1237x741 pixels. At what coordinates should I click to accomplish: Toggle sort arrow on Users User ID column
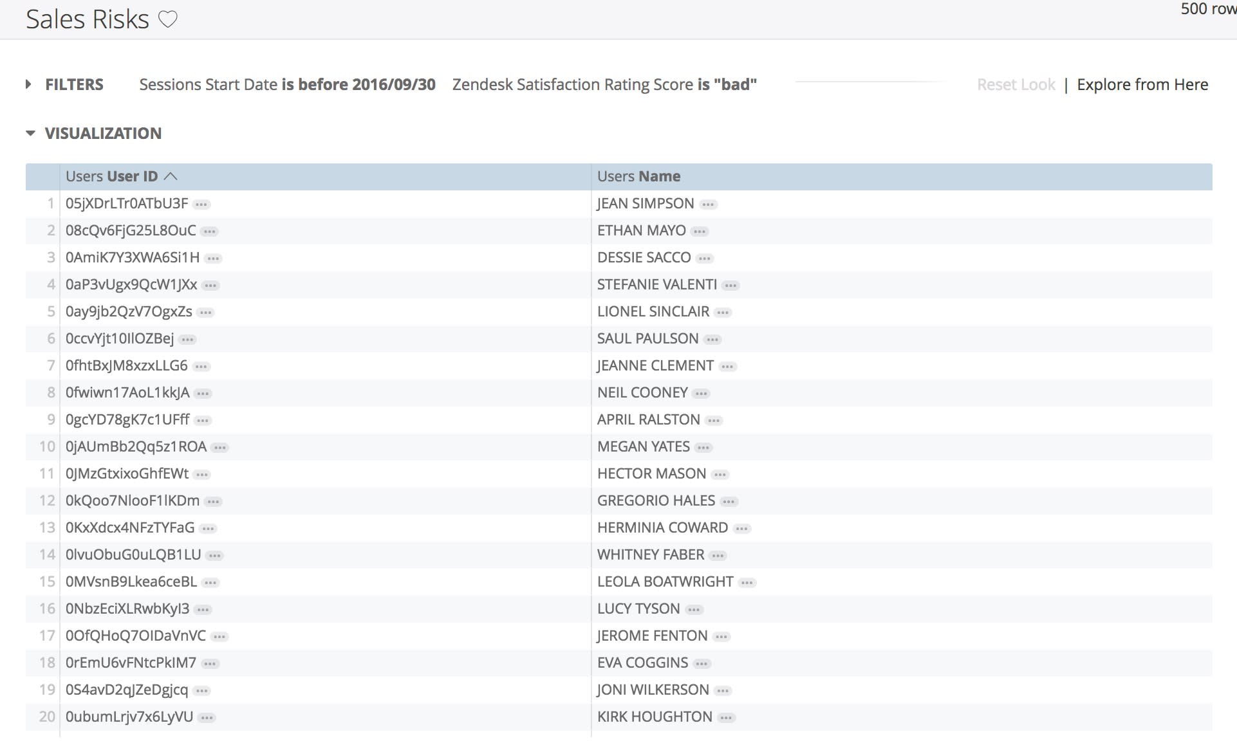coord(171,176)
